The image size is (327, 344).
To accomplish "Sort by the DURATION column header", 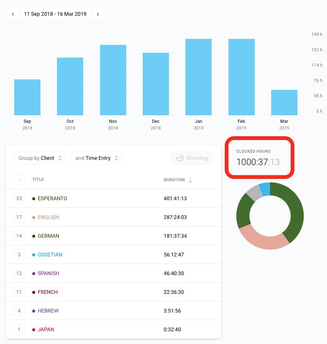I will tap(174, 180).
